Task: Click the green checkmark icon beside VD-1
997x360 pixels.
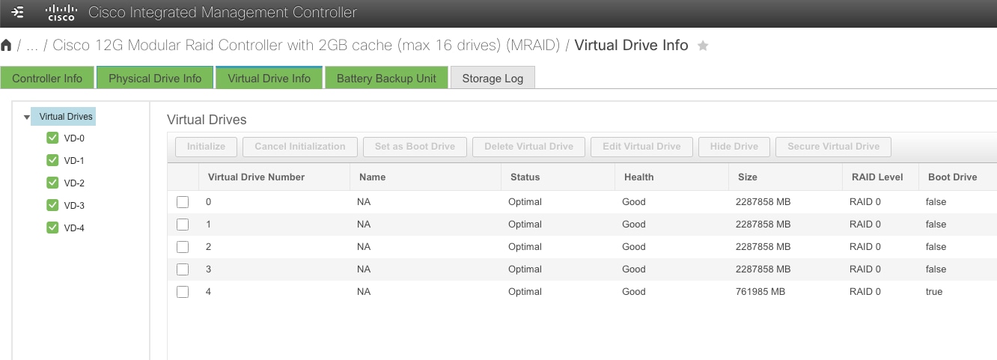Action: pos(52,160)
